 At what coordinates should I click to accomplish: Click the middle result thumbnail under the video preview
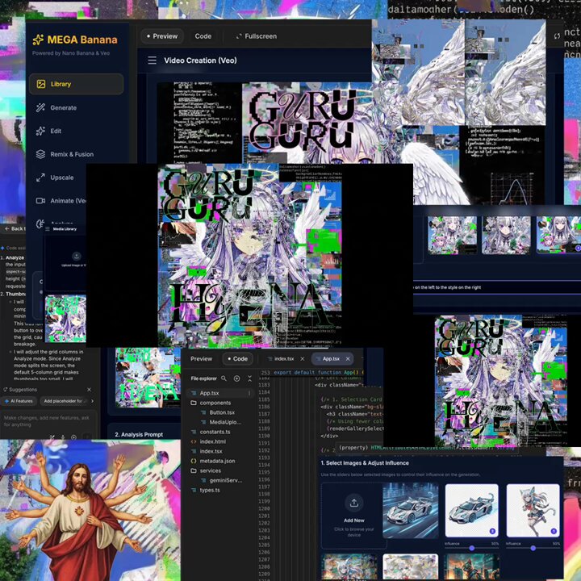pyautogui.click(x=506, y=236)
